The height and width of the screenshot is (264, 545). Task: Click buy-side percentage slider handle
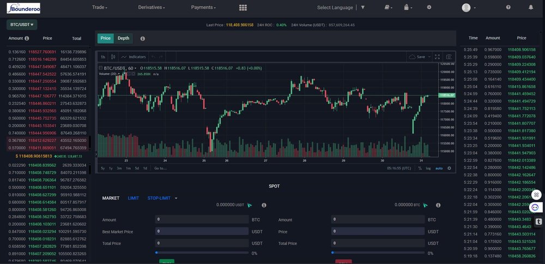tap(156, 253)
